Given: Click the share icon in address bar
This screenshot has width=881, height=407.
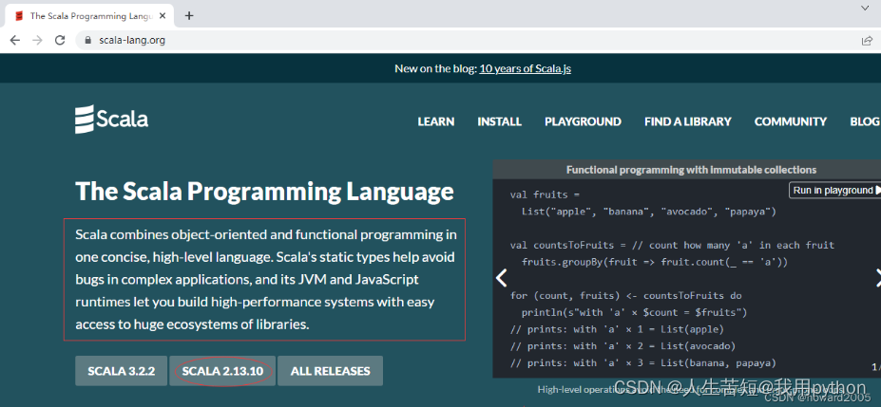Looking at the screenshot, I should tap(866, 40).
